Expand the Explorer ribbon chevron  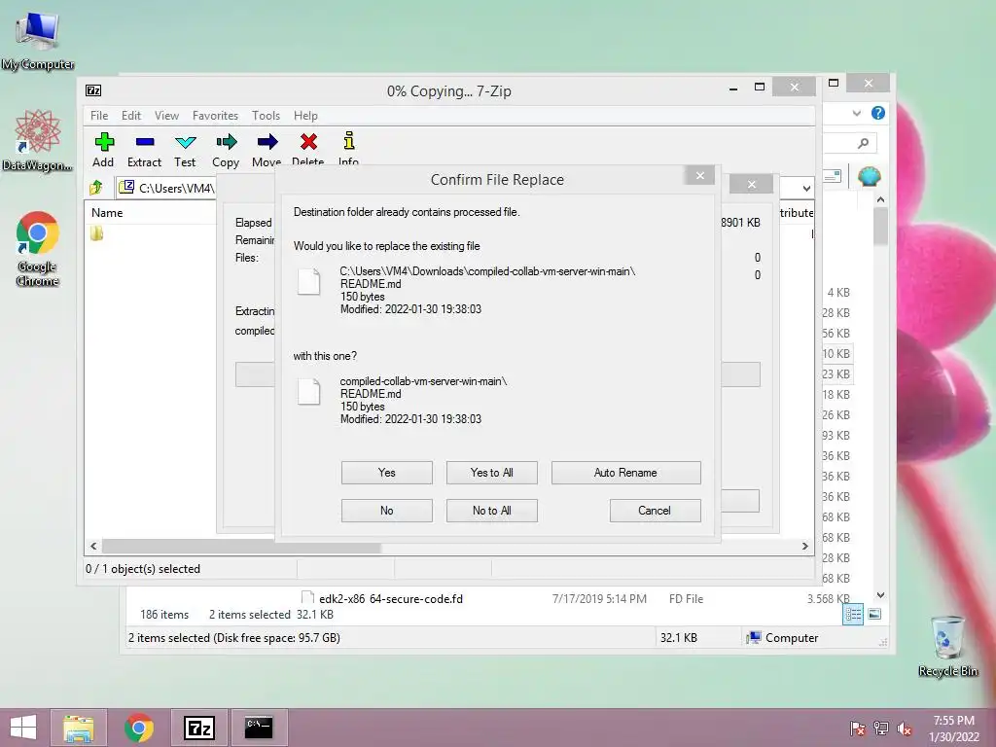(856, 113)
